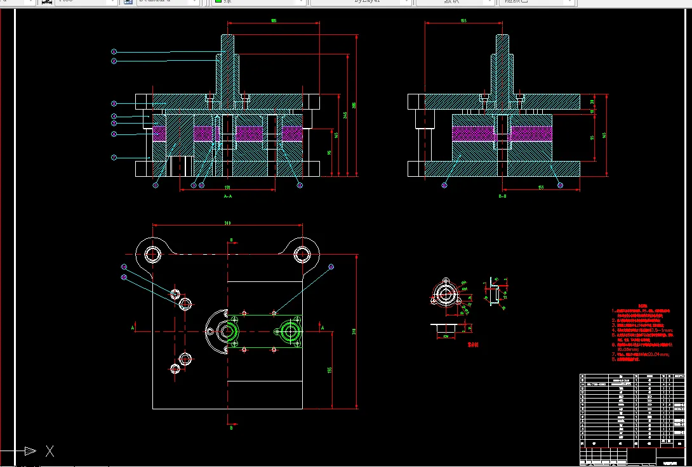Select the 285 vertical dimension text
This screenshot has width=692, height=467.
point(354,105)
